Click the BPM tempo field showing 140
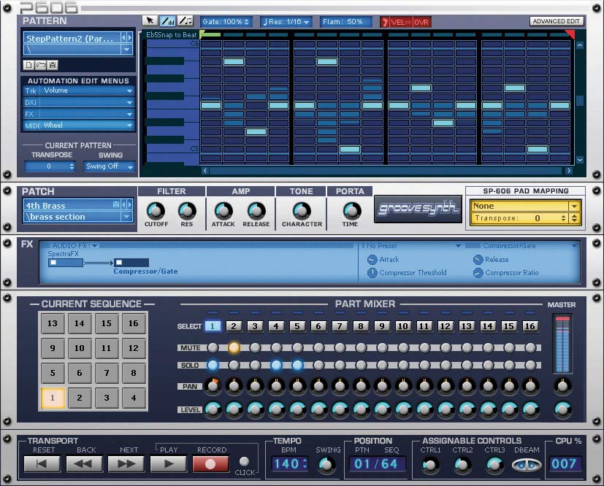The height and width of the screenshot is (486, 604). pyautogui.click(x=289, y=463)
